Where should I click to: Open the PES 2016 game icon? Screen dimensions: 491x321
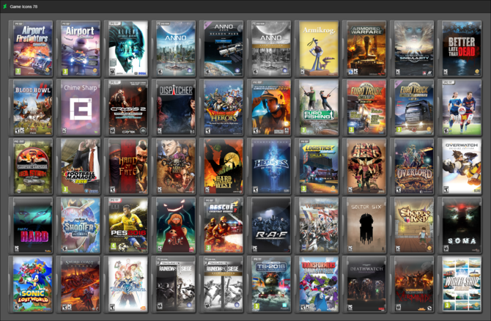(127, 225)
